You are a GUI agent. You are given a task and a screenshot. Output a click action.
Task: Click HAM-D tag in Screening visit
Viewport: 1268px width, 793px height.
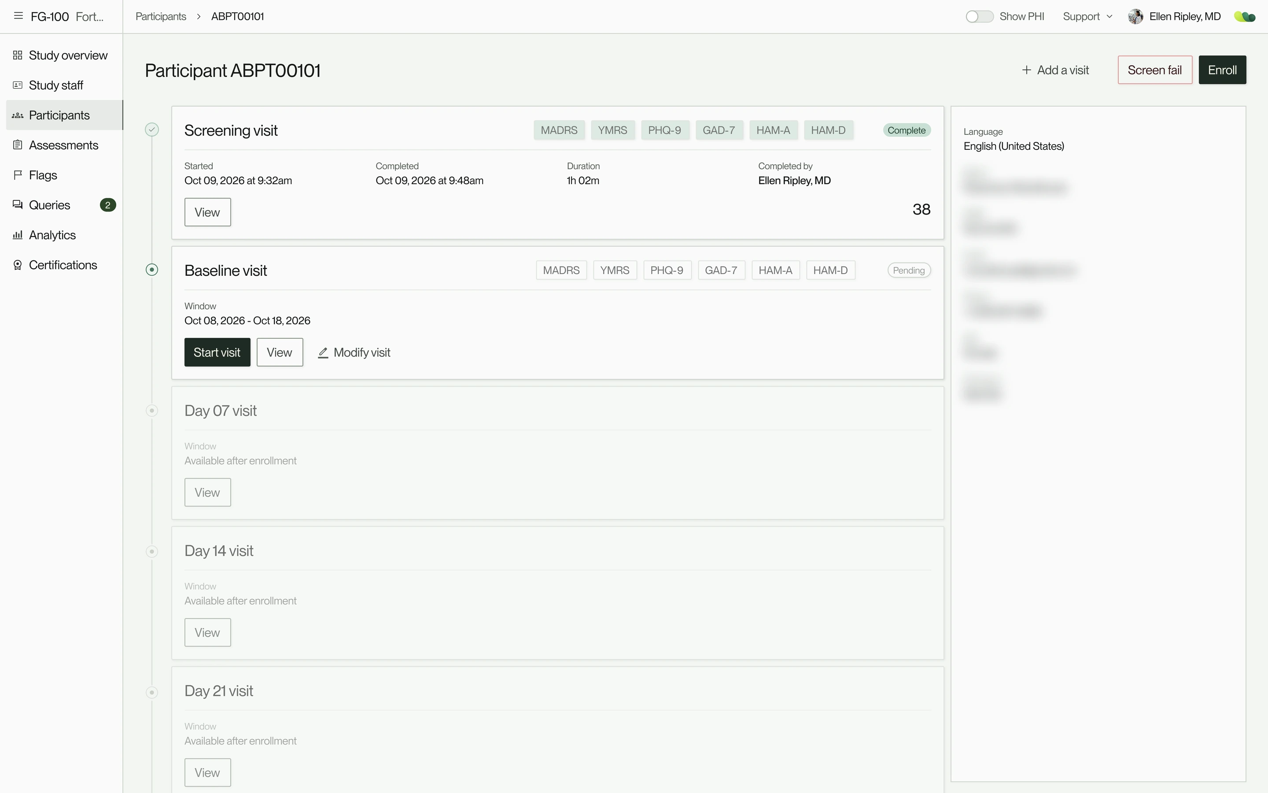pos(829,130)
